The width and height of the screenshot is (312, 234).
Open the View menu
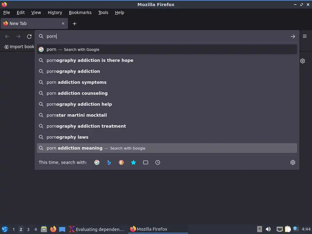pyautogui.click(x=36, y=12)
